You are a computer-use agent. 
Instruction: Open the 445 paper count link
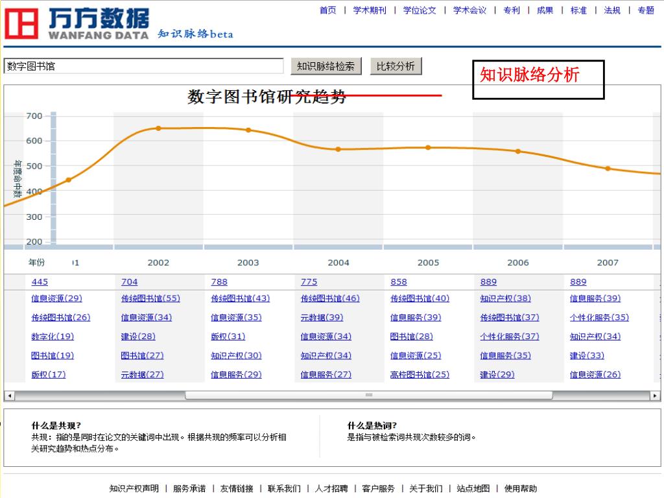(40, 281)
